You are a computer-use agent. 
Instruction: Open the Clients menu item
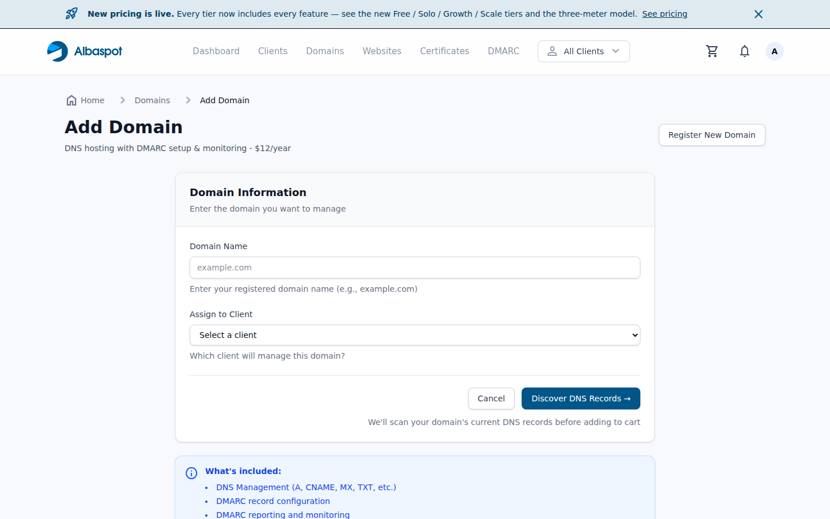(273, 51)
